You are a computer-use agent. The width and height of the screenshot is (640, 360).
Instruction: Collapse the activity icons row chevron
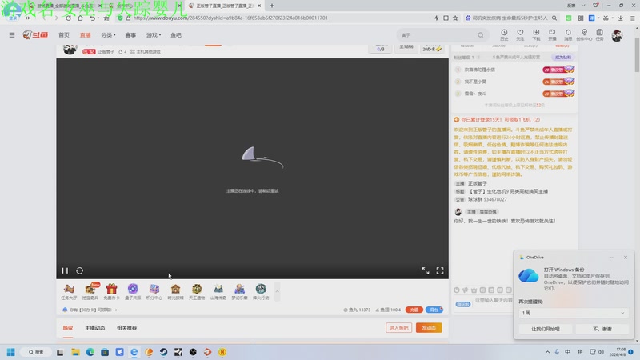pyautogui.click(x=277, y=291)
